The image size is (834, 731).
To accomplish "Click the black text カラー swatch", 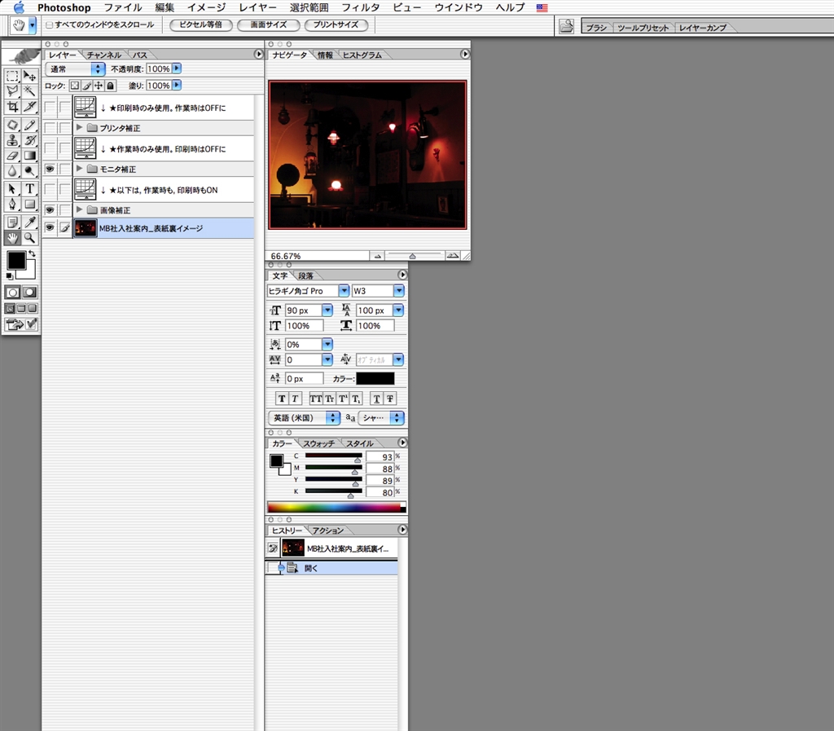I will [x=375, y=379].
